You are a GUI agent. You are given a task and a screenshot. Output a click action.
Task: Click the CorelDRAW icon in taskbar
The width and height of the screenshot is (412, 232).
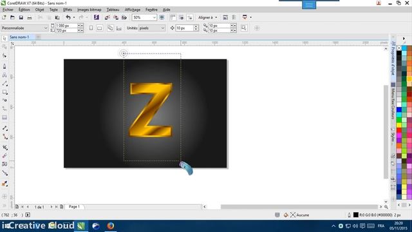(x=81, y=226)
